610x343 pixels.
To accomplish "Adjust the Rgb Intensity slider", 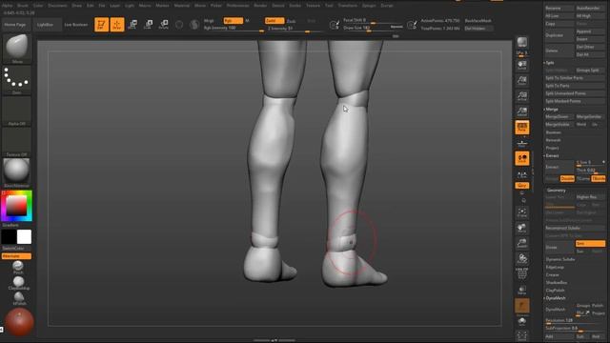I will 234,28.
